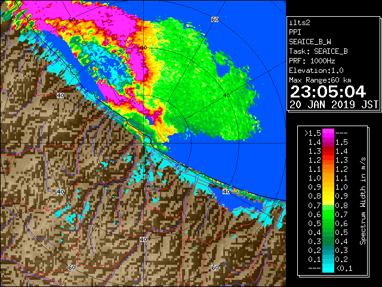
Task: Click the >1.5 legend label
Action: [x=313, y=133]
